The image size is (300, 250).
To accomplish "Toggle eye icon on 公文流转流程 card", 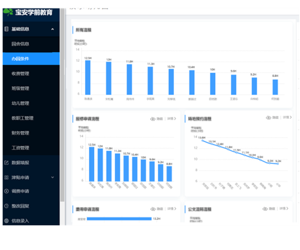I will [265, 209].
